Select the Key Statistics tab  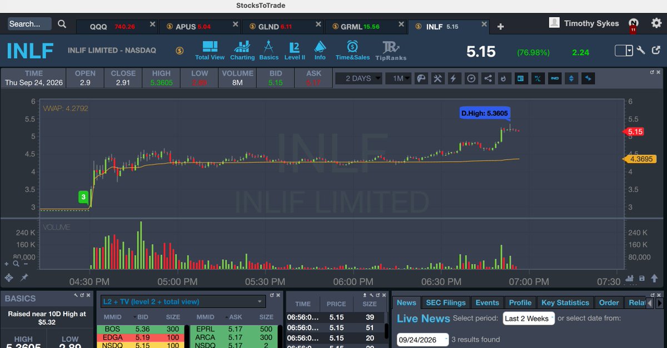click(565, 302)
